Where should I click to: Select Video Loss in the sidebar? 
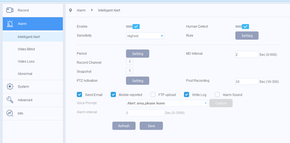click(x=26, y=62)
